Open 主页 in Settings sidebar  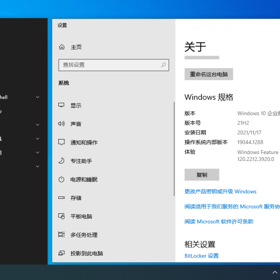(x=76, y=47)
